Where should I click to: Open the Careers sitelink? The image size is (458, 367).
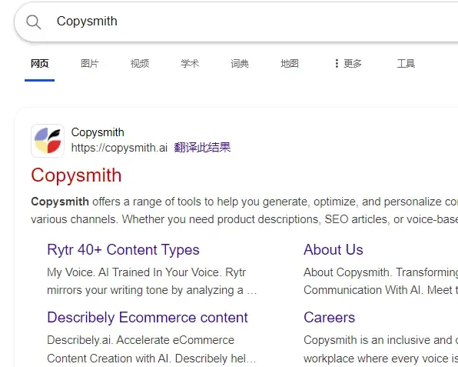coord(329,318)
